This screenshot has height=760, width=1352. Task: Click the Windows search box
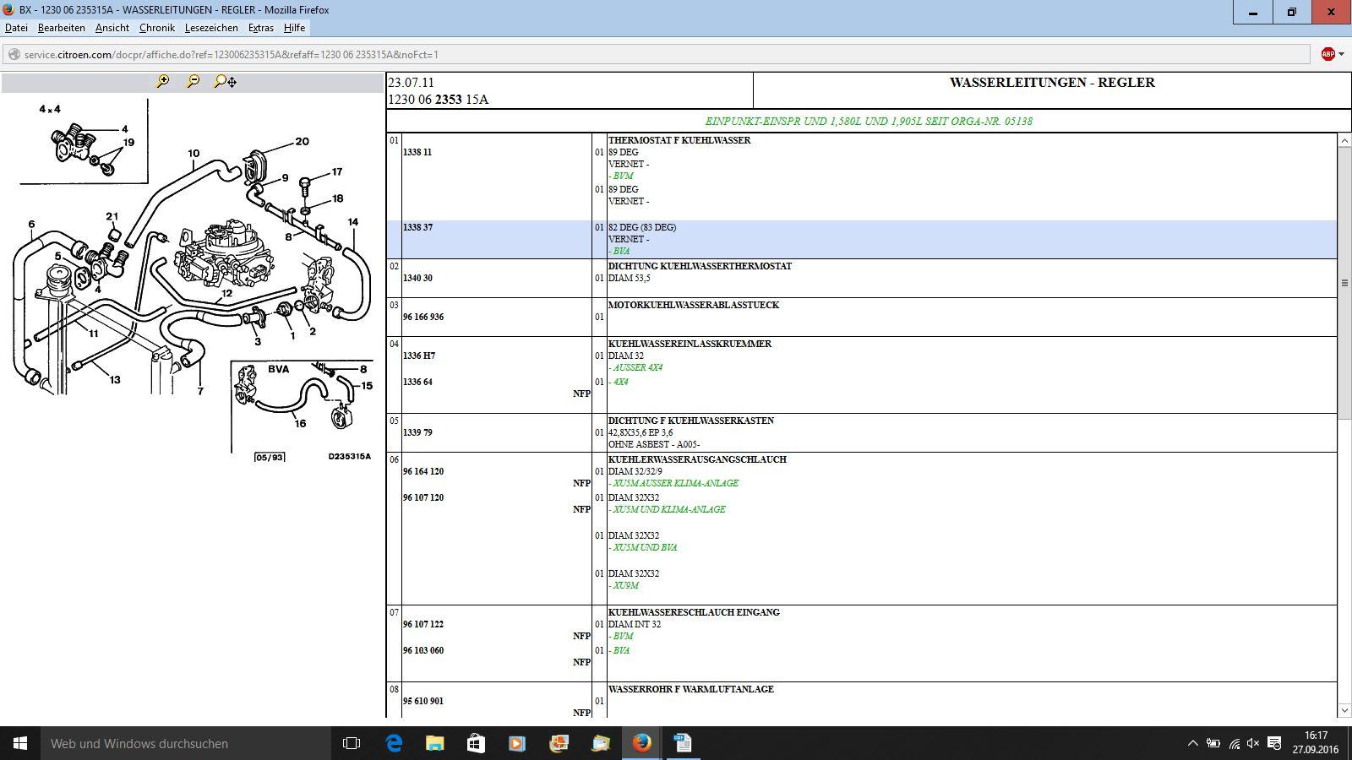pyautogui.click(x=186, y=743)
